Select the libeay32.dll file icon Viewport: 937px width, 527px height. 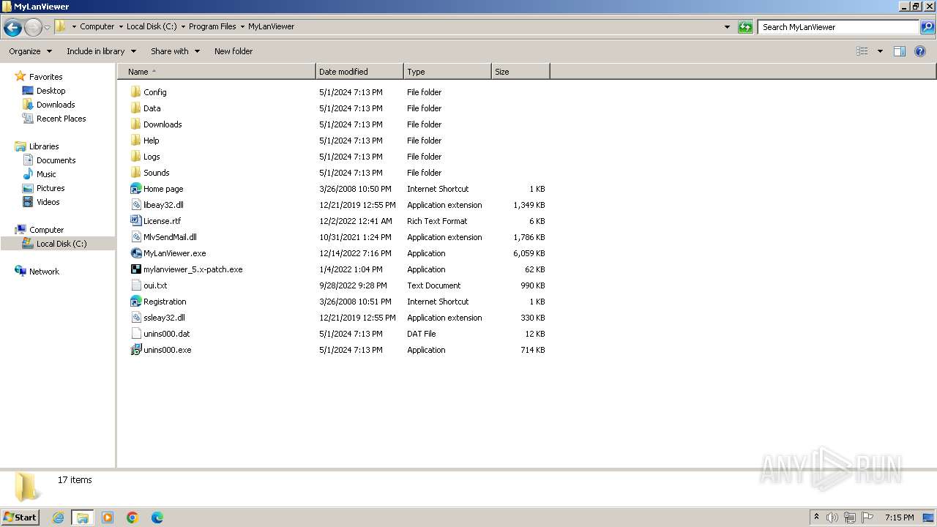click(x=135, y=205)
